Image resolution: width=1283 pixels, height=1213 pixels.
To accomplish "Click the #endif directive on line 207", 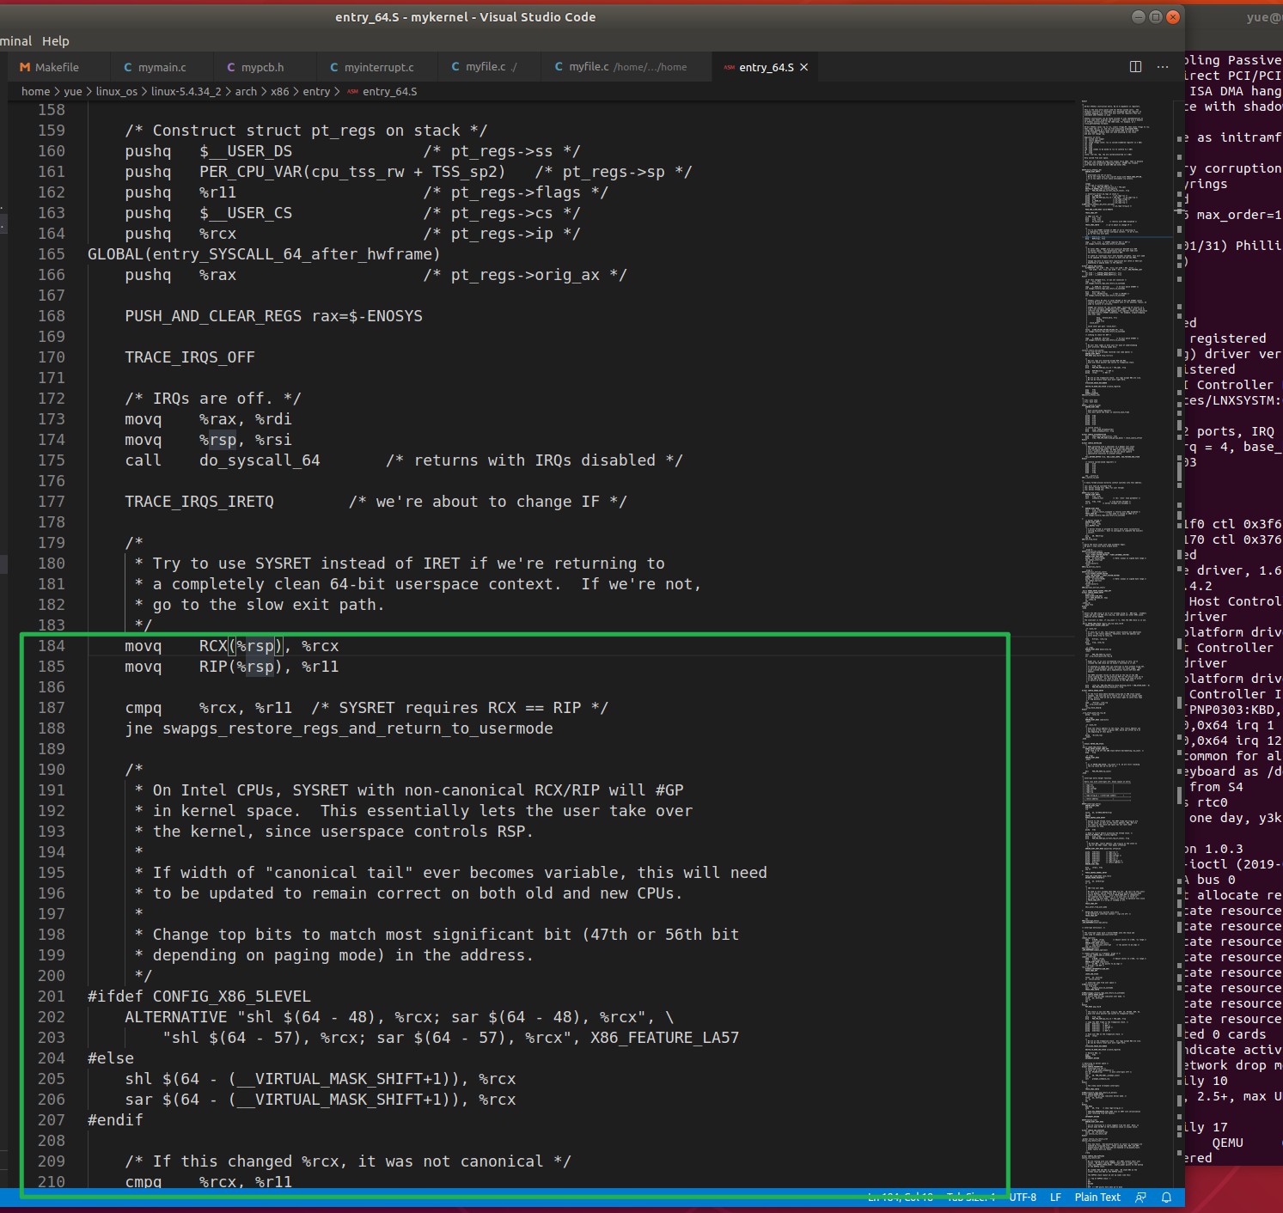I will (115, 1120).
